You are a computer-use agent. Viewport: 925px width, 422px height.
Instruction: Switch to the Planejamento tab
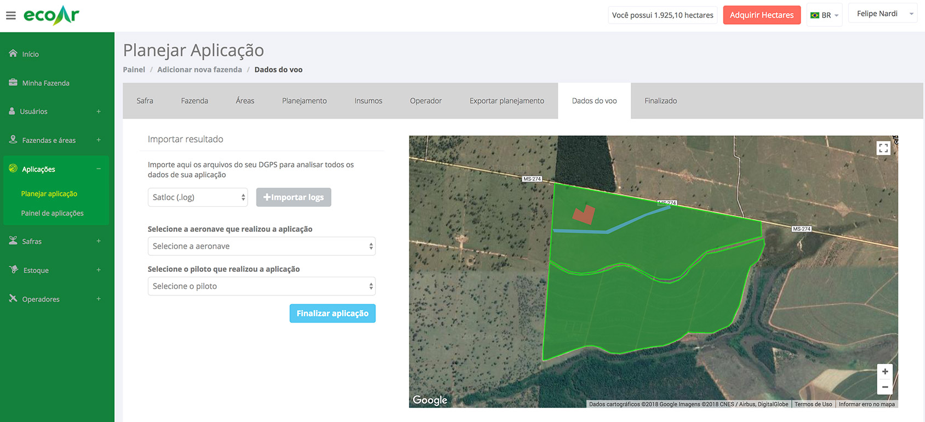point(304,101)
